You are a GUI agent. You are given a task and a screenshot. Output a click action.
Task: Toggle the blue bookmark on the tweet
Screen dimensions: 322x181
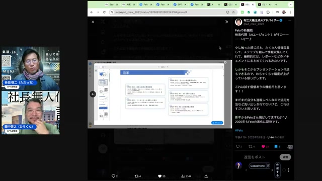[276, 146]
